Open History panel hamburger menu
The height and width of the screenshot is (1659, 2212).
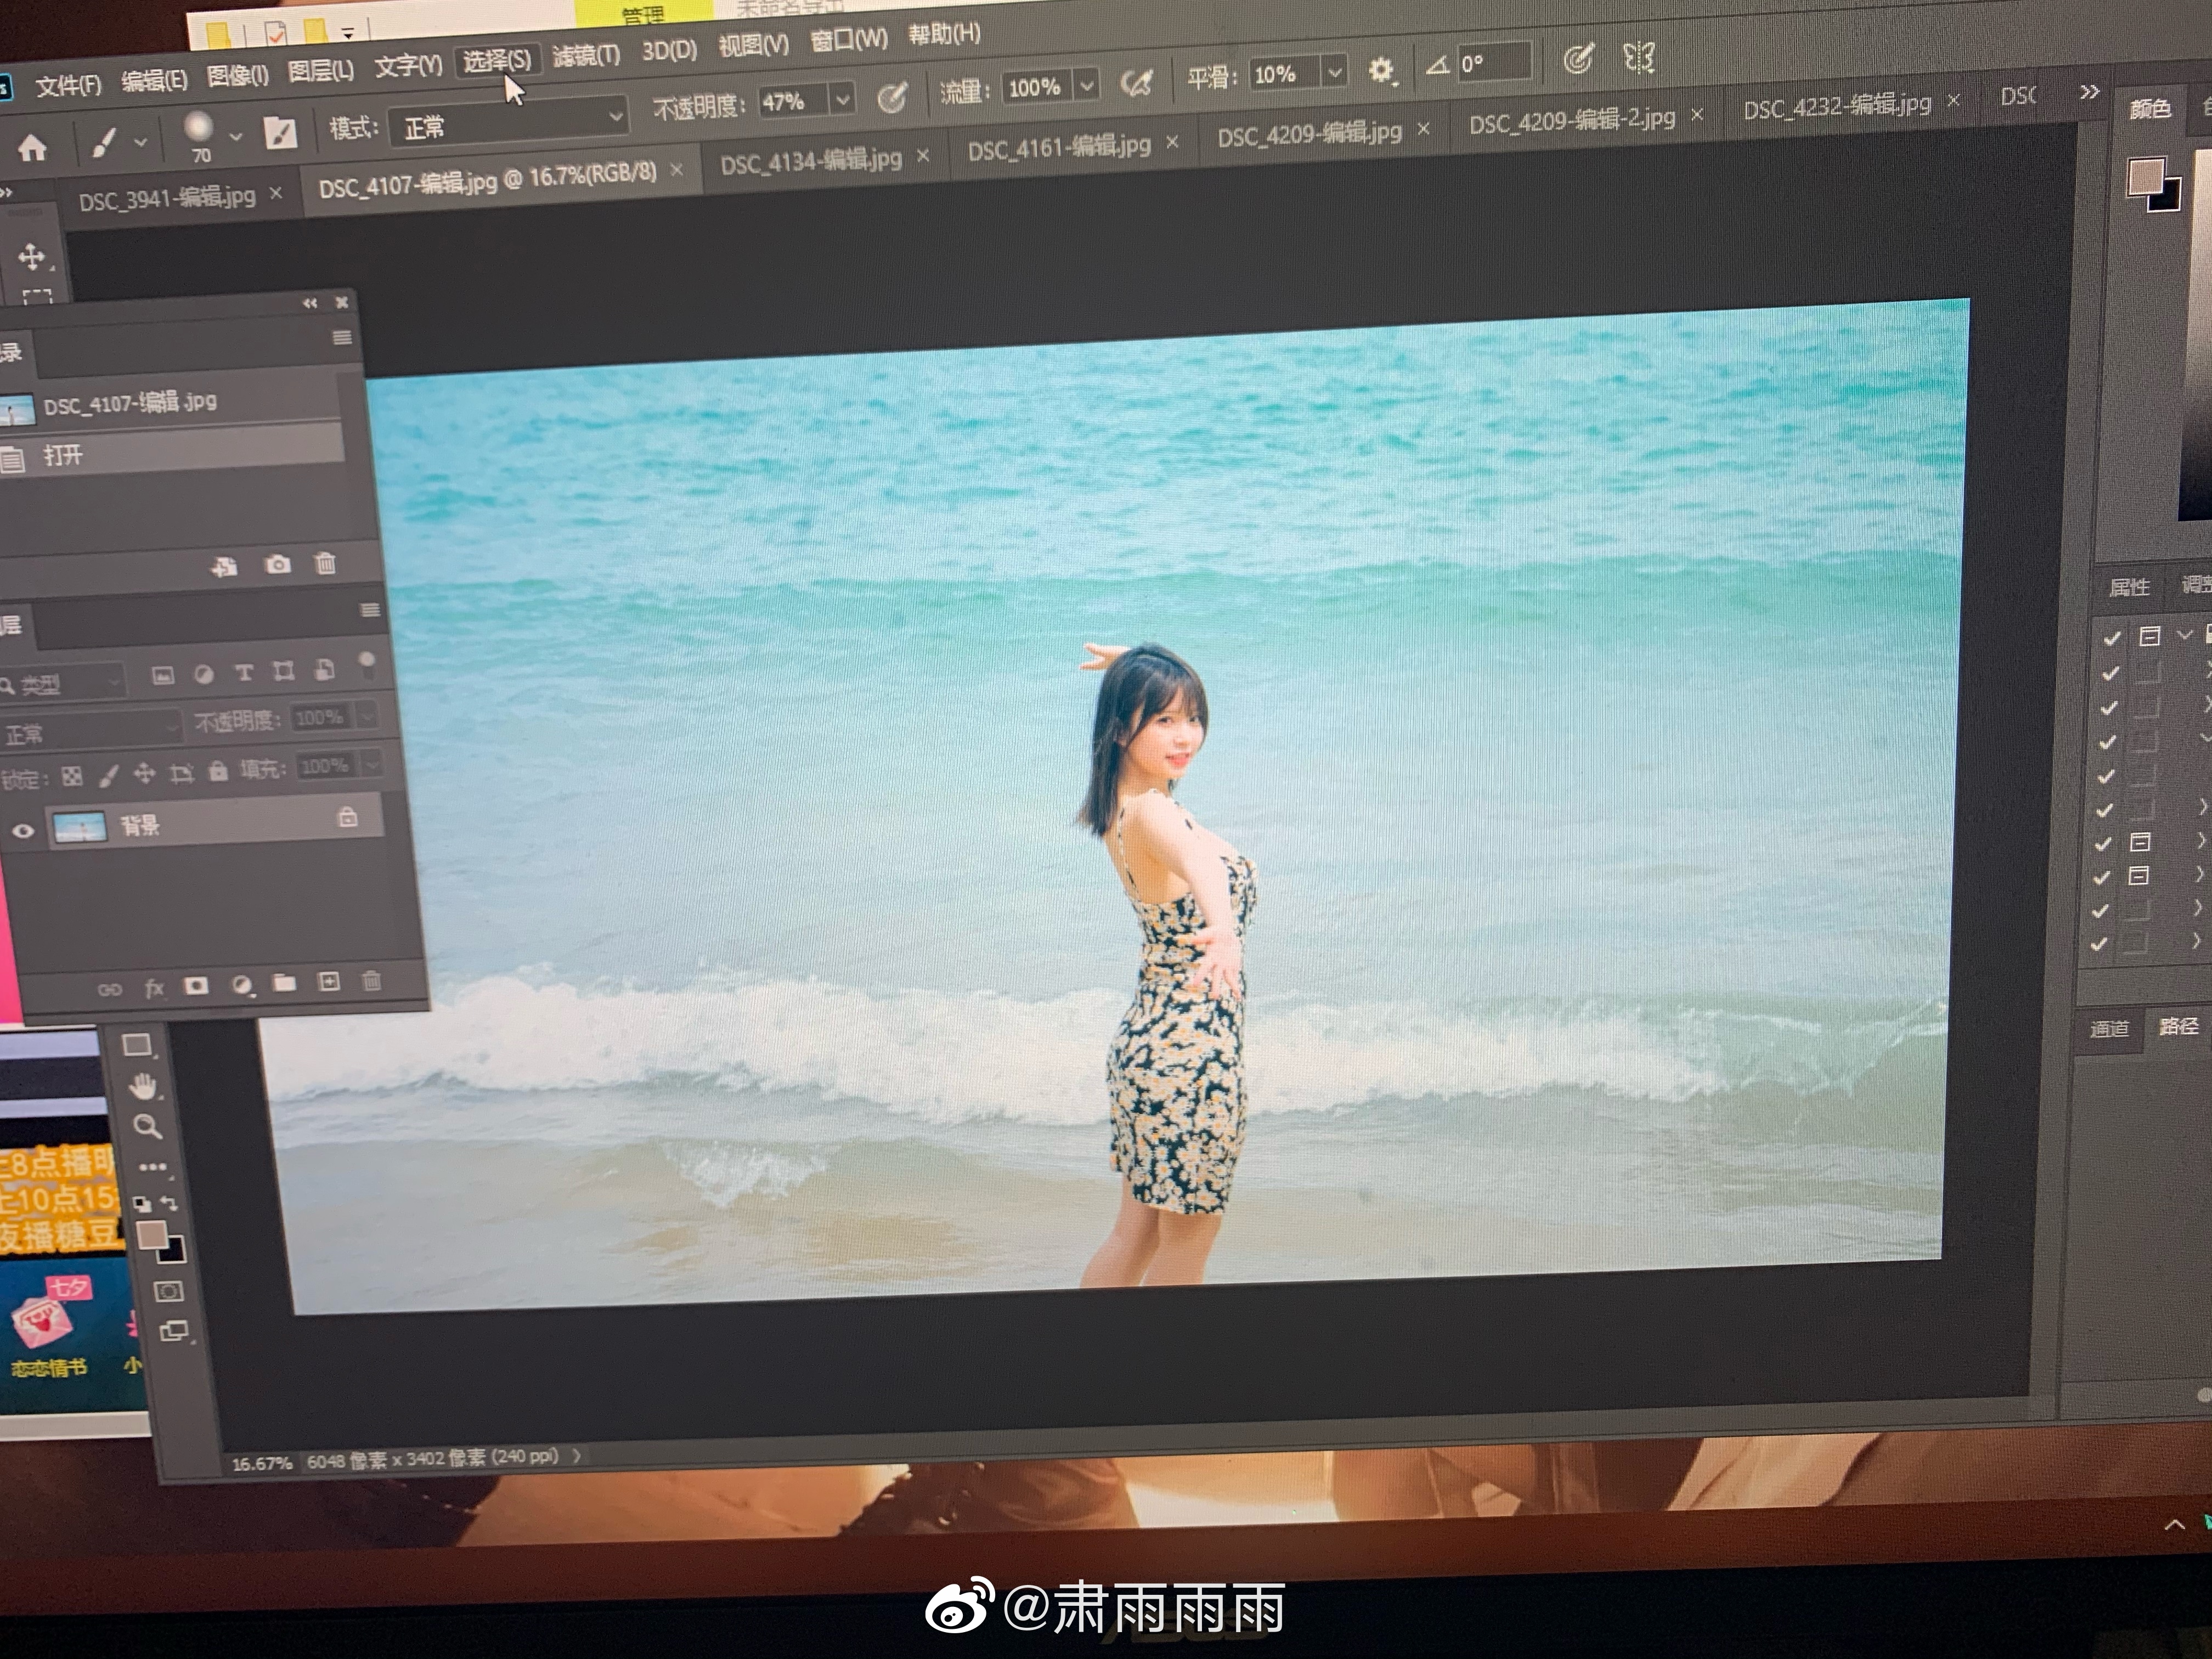342,338
